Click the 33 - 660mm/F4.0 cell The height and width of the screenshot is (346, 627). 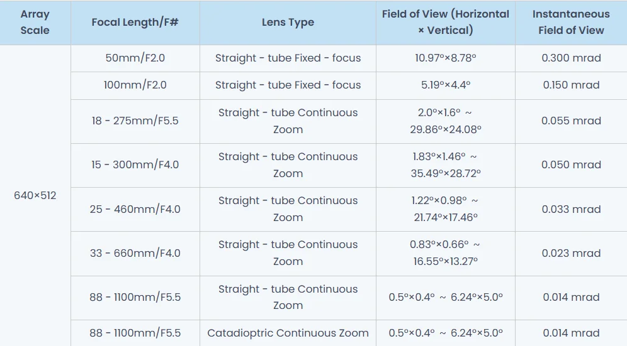tap(135, 253)
